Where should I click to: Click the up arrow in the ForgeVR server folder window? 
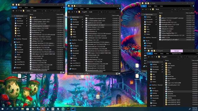tap(157, 57)
